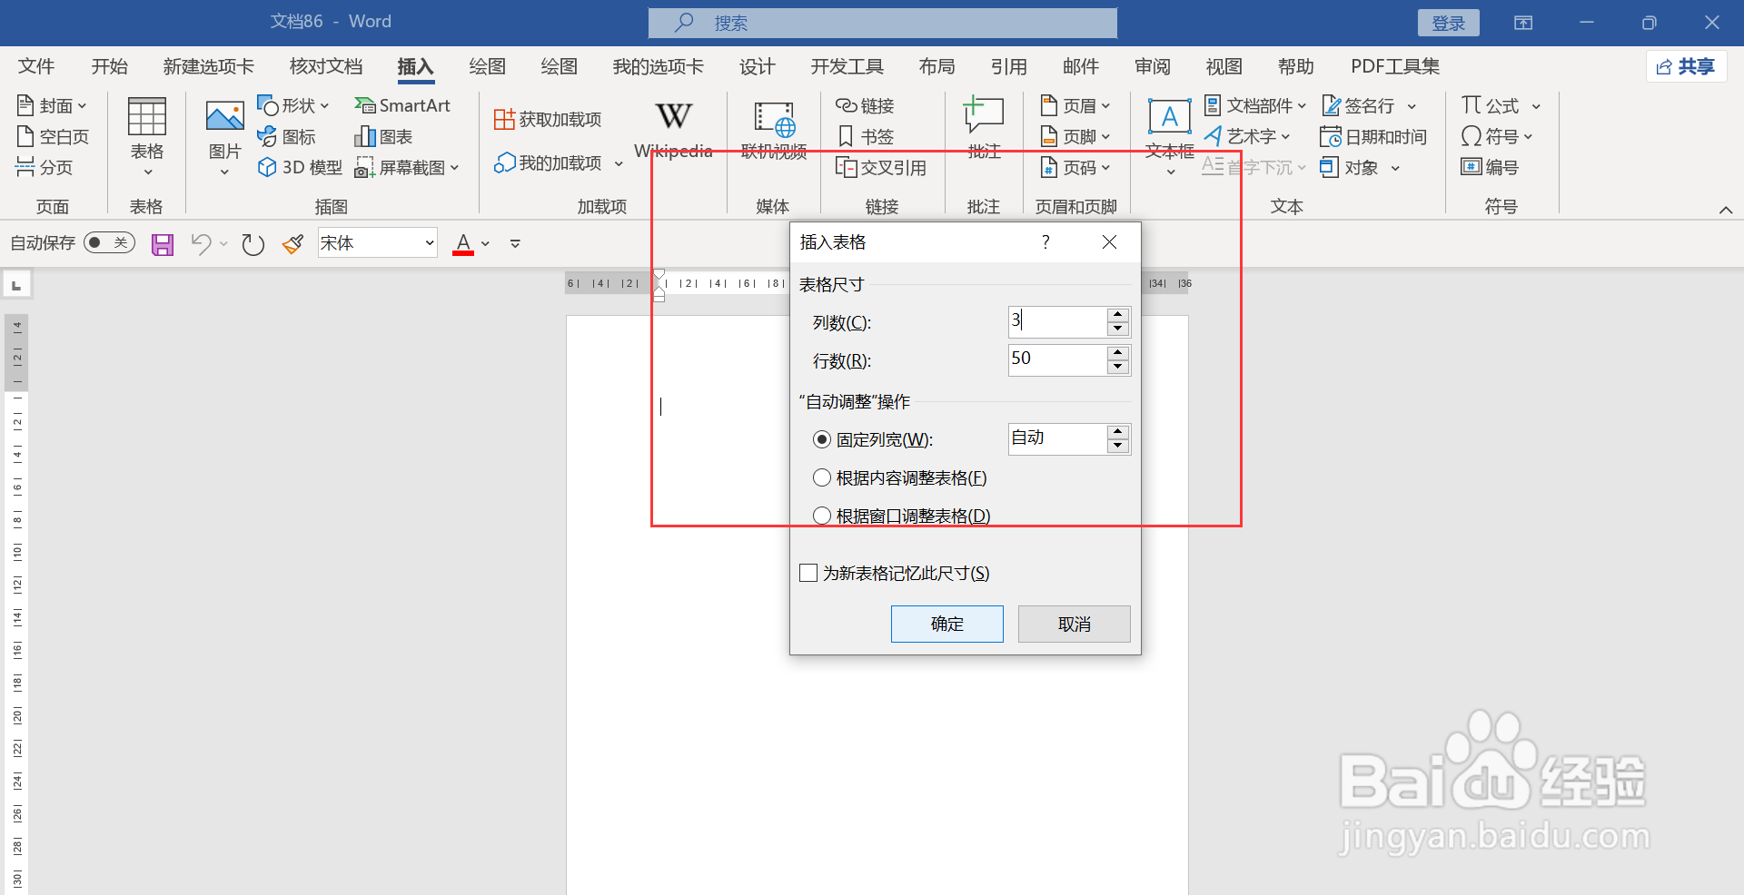Select AutoFit to contents (根据内容调整表格)
Viewport: 1744px width, 895px height.
tap(822, 478)
